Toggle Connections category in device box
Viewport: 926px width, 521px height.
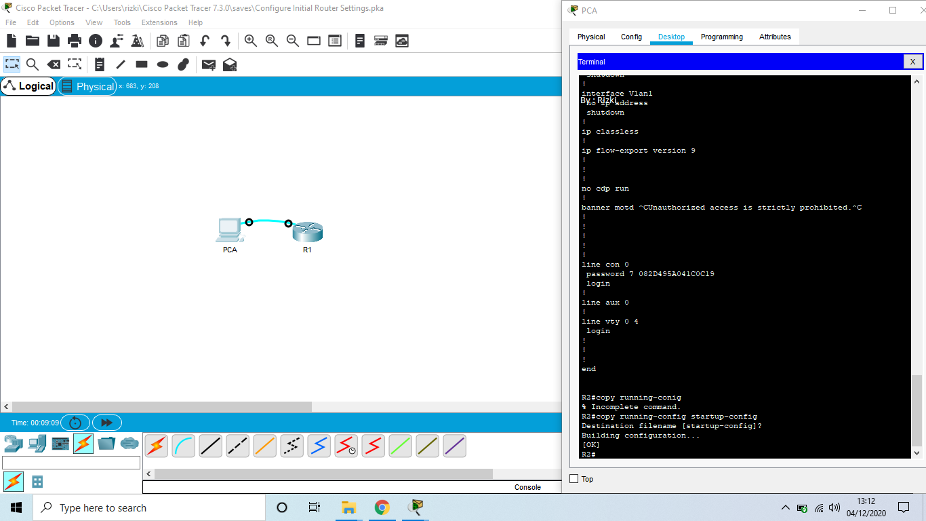point(83,444)
